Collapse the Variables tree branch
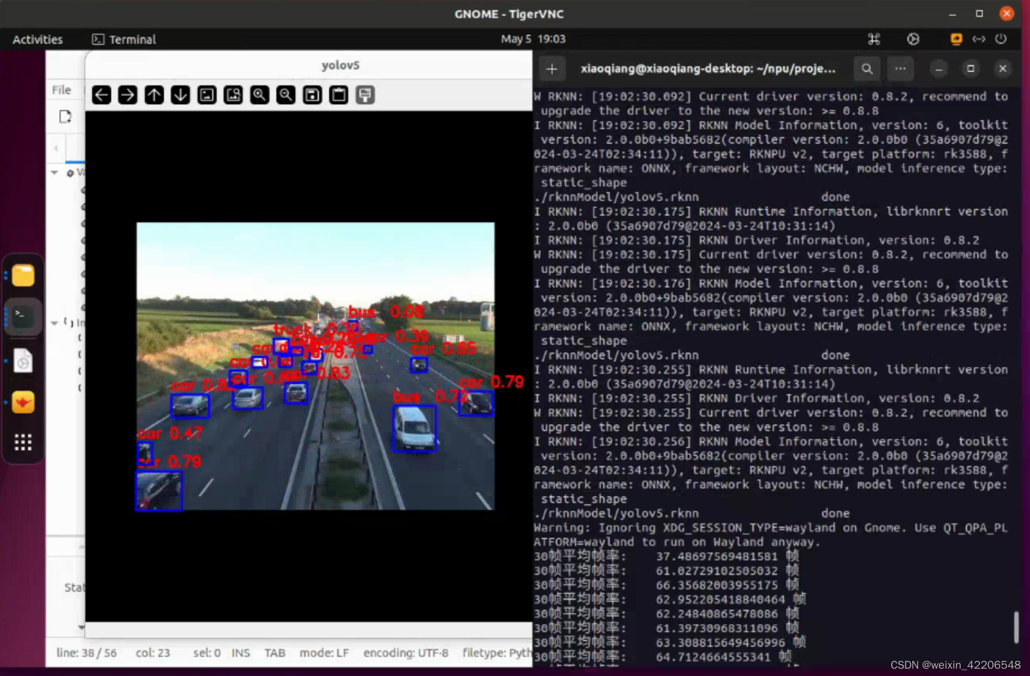Viewport: 1030px width, 676px height. point(54,172)
